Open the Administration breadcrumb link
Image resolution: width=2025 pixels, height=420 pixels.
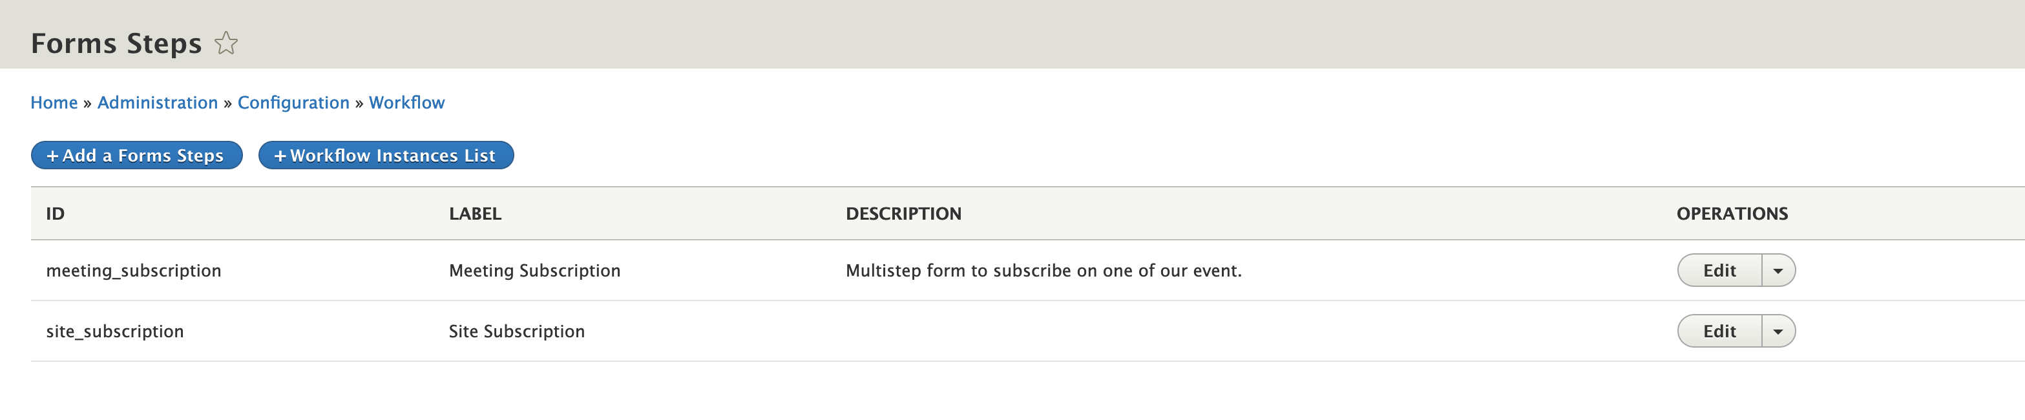(x=157, y=102)
